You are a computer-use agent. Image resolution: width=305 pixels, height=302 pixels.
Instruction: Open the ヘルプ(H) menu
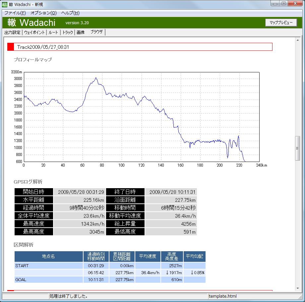pos(70,13)
